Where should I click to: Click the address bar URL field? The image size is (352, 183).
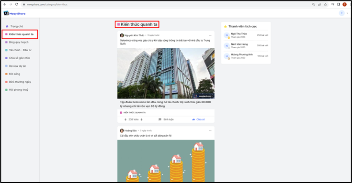tap(166, 4)
